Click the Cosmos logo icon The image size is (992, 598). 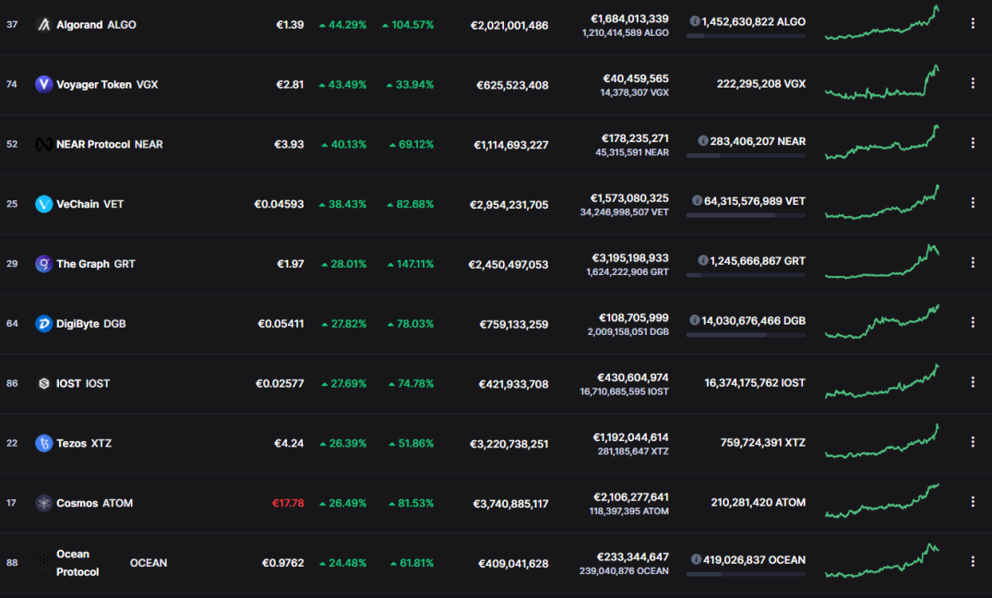point(43,503)
